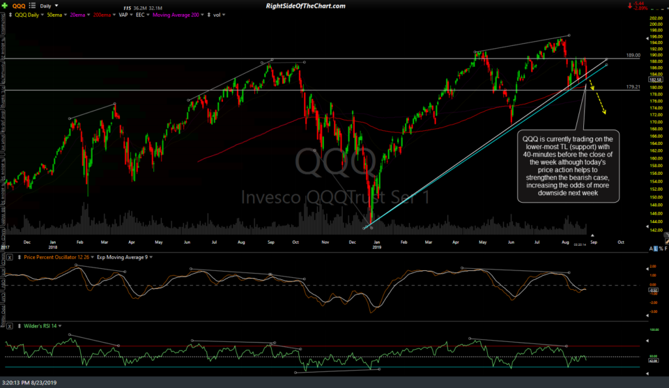
Task: Click the 32.1M volume readout
Action: [155, 8]
